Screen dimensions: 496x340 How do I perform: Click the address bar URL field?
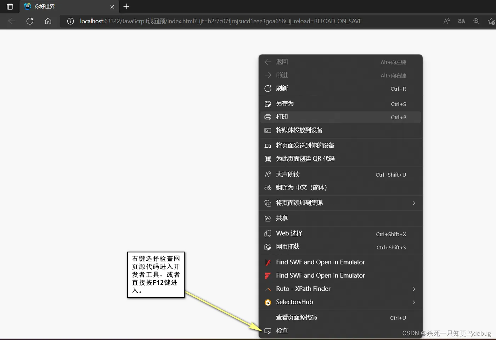(x=221, y=21)
